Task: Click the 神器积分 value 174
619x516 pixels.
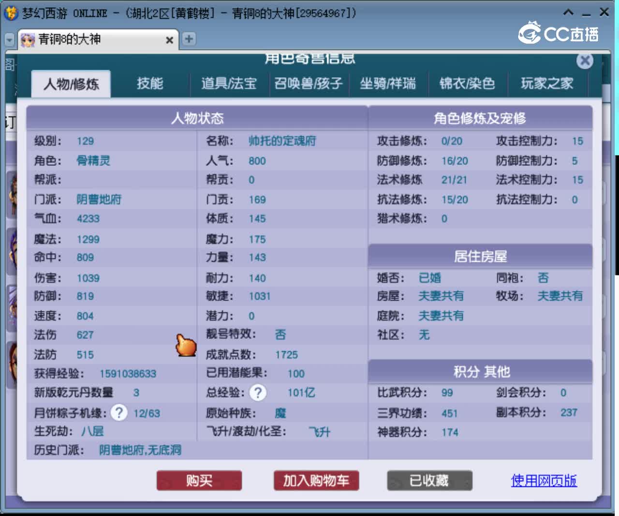Action: point(450,432)
